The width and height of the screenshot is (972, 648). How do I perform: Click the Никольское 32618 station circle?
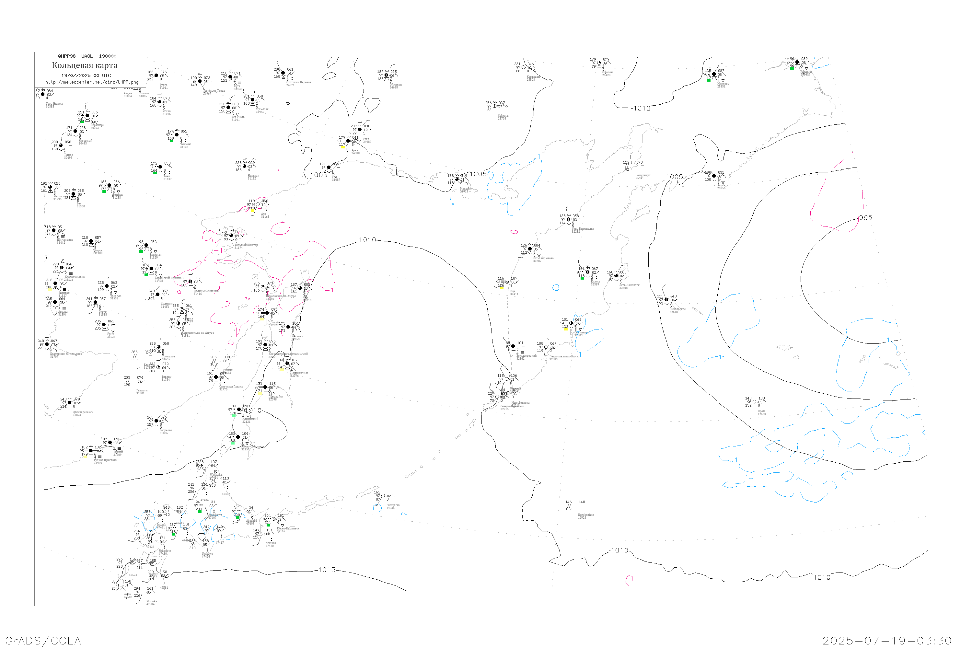click(666, 300)
